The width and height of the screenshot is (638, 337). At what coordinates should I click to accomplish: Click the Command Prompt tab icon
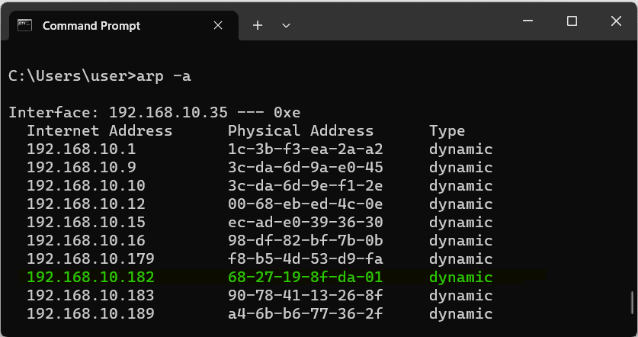pyautogui.click(x=25, y=25)
